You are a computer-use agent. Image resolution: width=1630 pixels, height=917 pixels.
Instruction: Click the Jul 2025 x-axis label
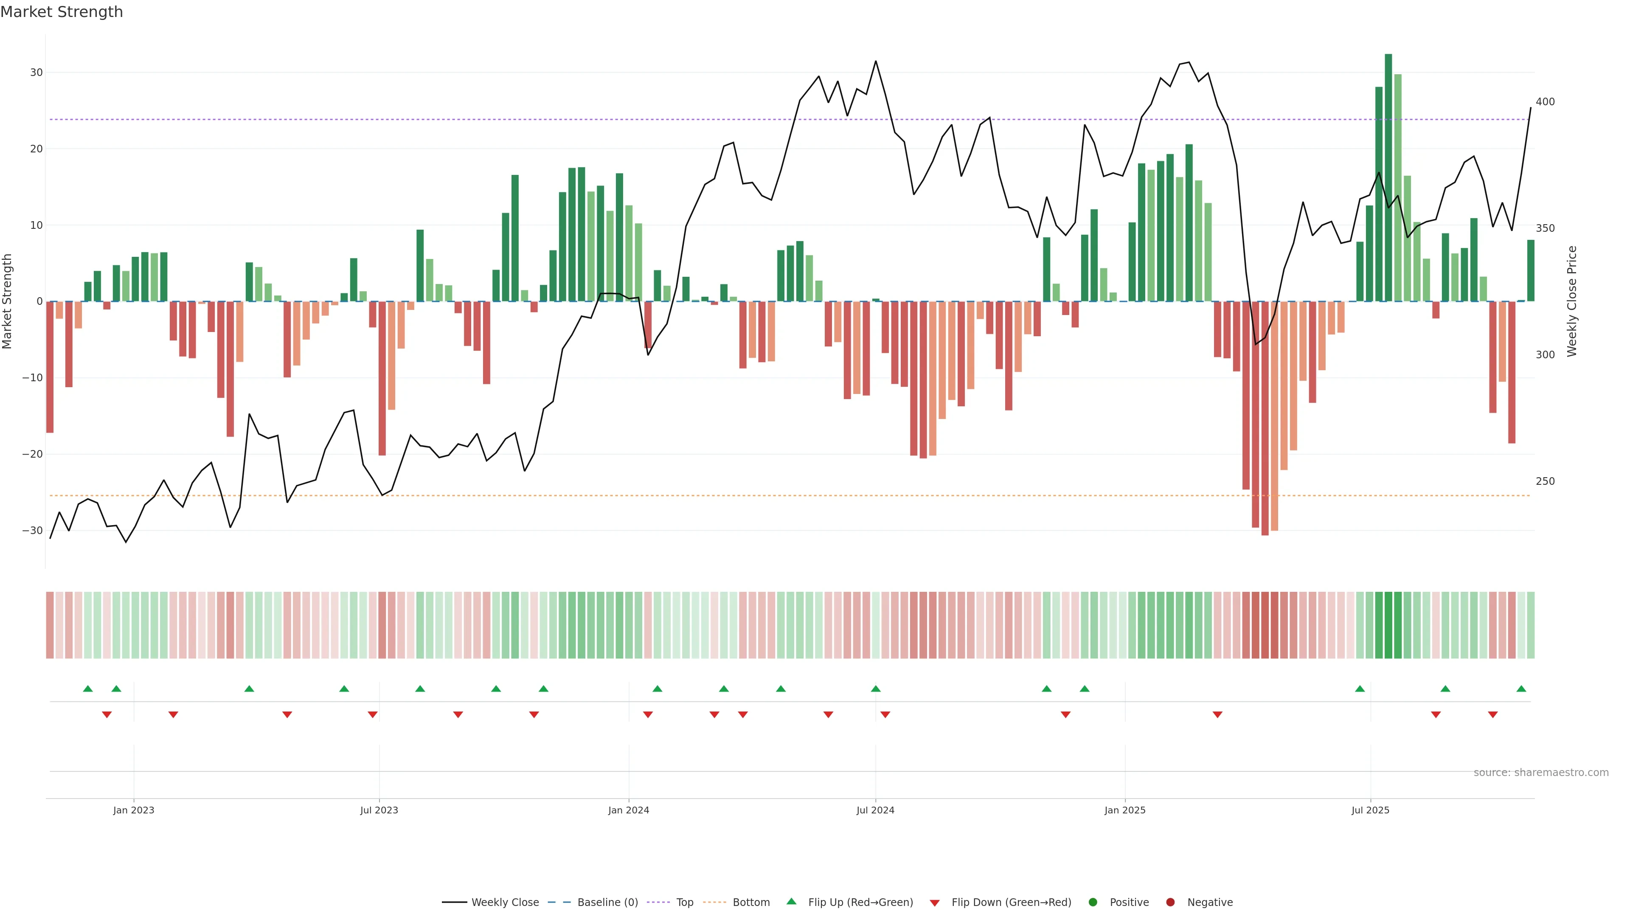1370,810
